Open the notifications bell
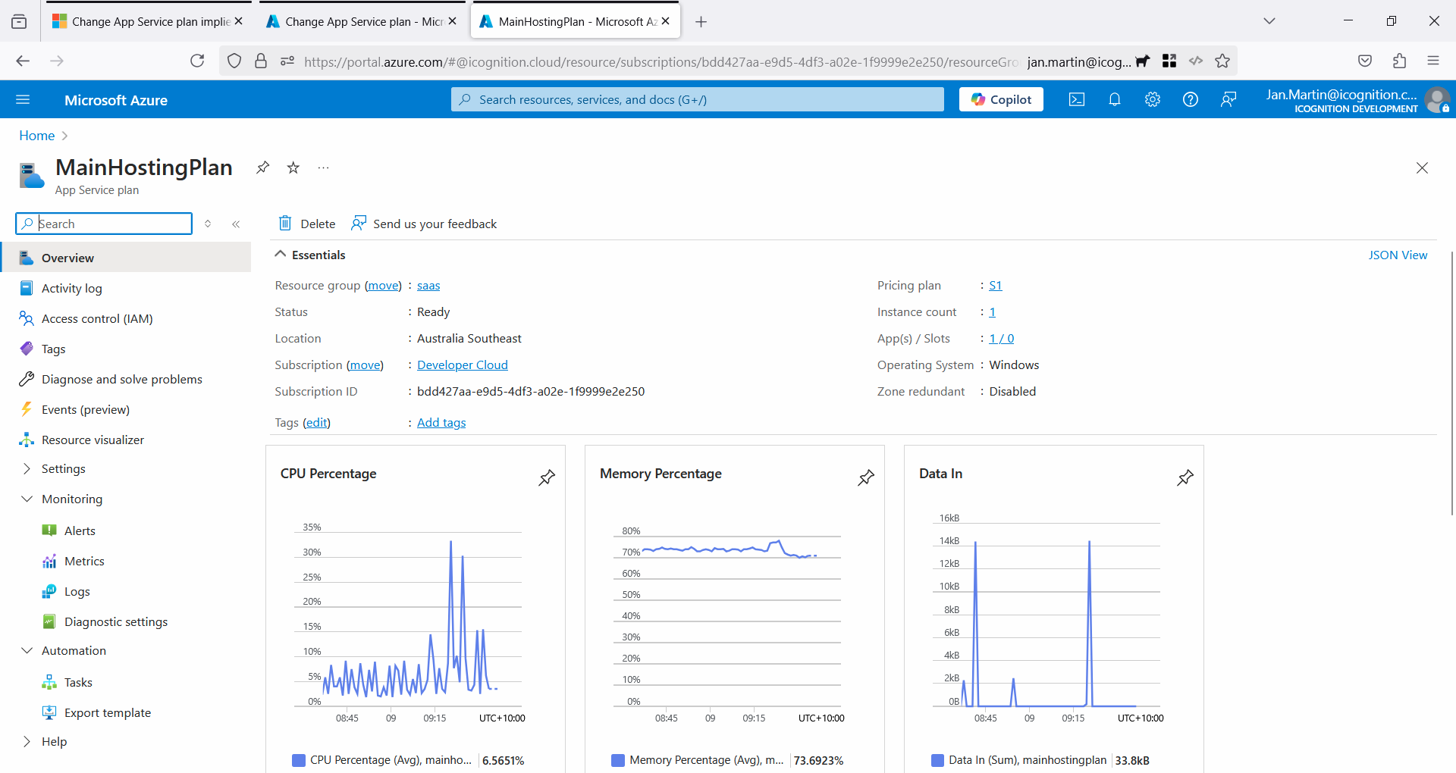Viewport: 1456px width, 773px height. (1115, 99)
